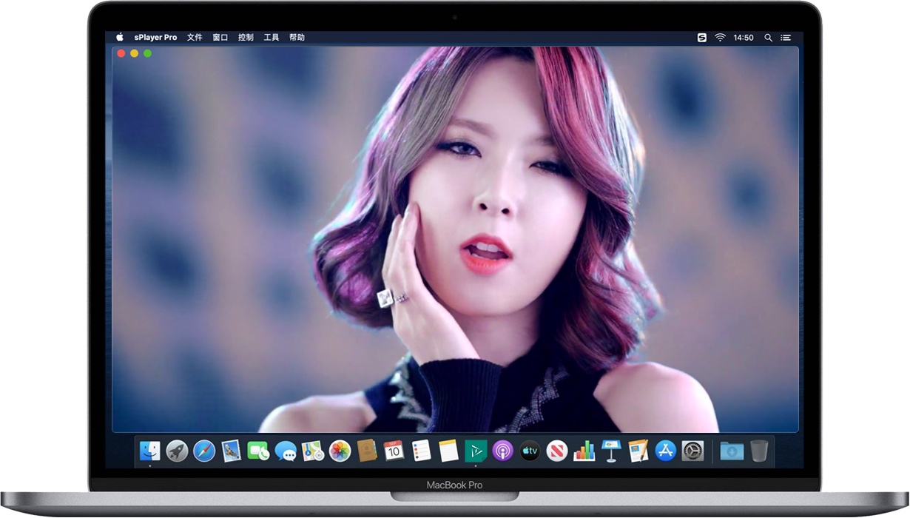
Task: Click the S status icon in menu bar
Action: 701,37
